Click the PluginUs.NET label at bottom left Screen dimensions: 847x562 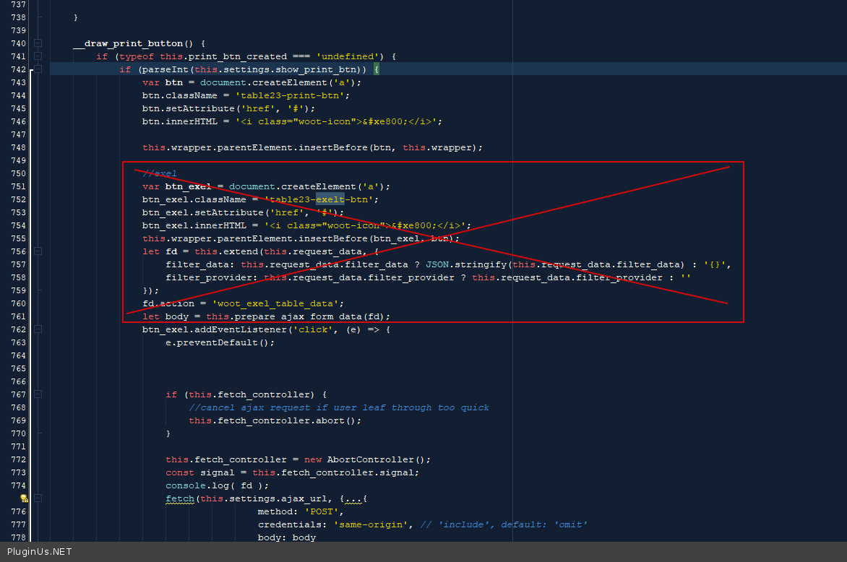tap(40, 552)
